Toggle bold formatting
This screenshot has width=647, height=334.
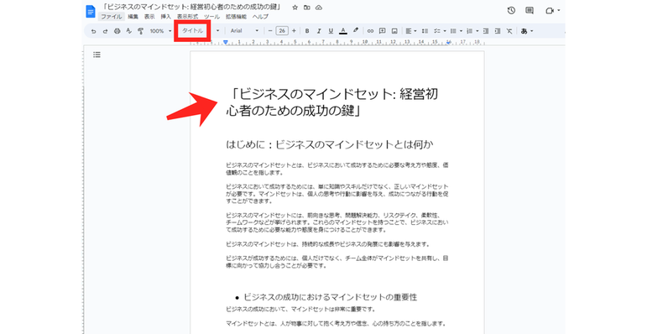coord(307,31)
